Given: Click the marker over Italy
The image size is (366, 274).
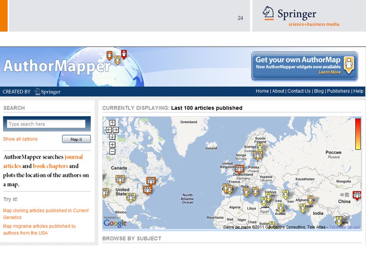Looking at the screenshot, I should [246, 192].
